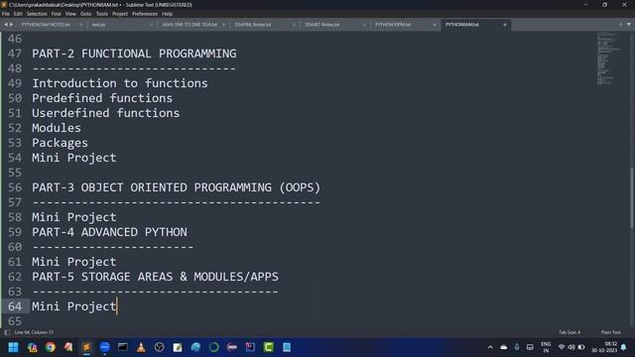
Task: Open the Project menu
Action: point(120,14)
